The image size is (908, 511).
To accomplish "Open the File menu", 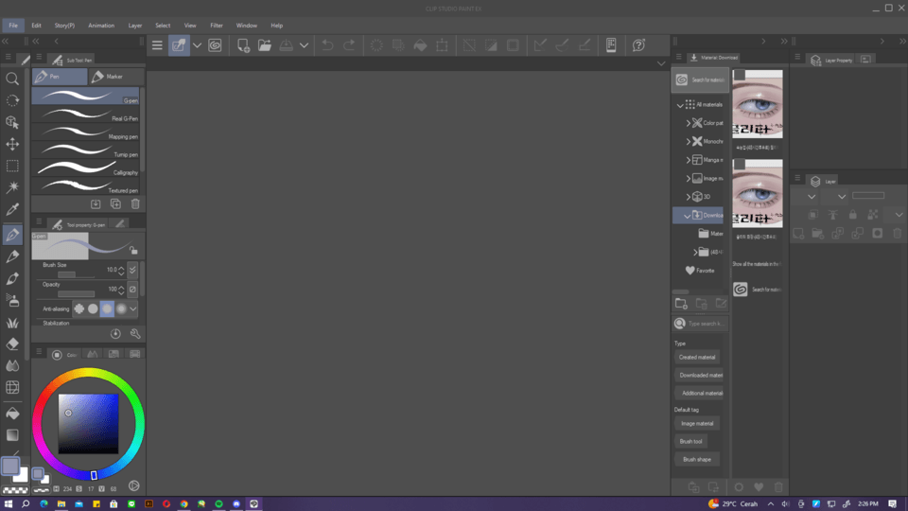I will [12, 26].
